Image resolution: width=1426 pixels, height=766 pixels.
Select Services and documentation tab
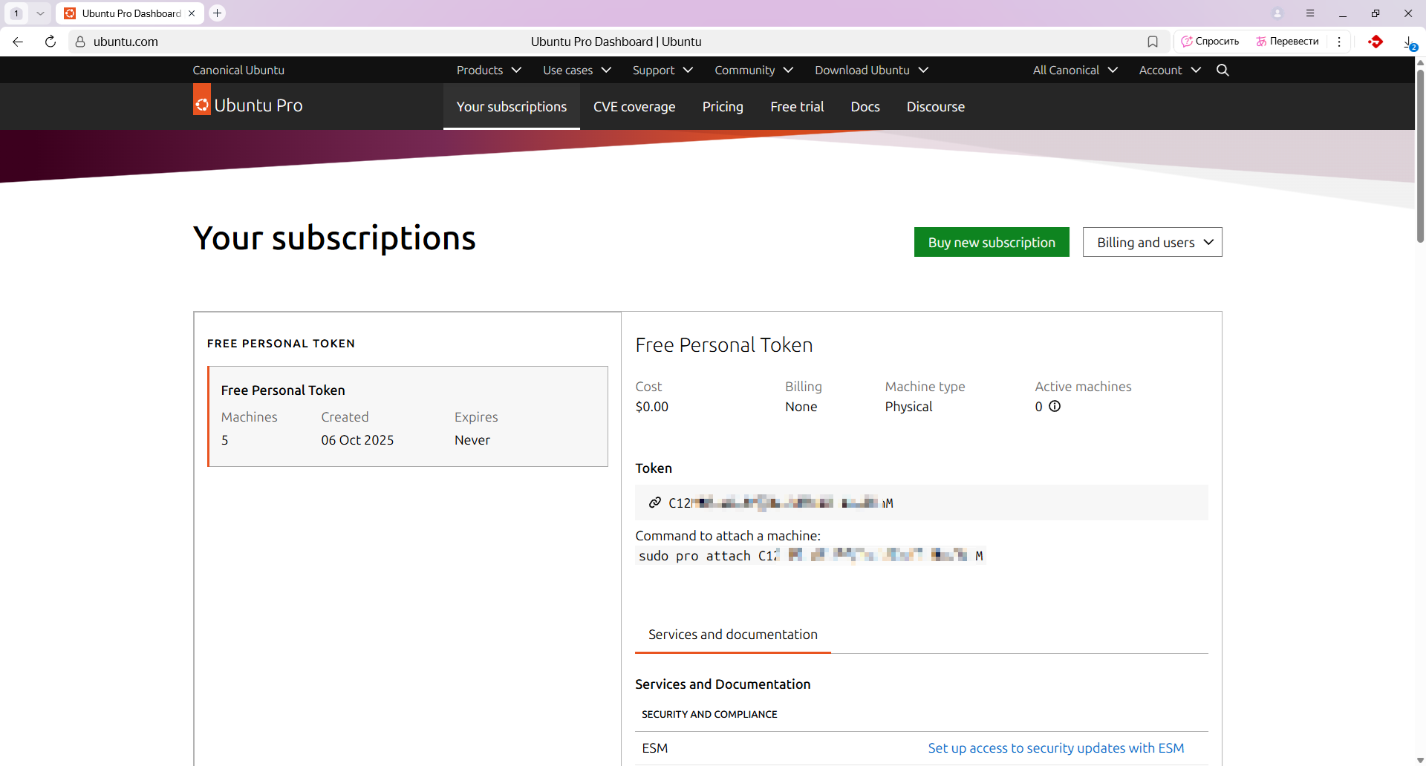click(x=732, y=635)
